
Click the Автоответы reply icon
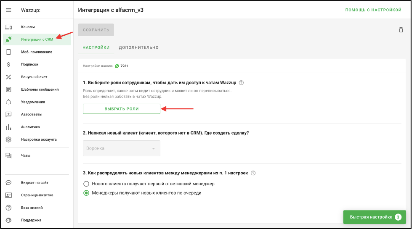[9, 114]
